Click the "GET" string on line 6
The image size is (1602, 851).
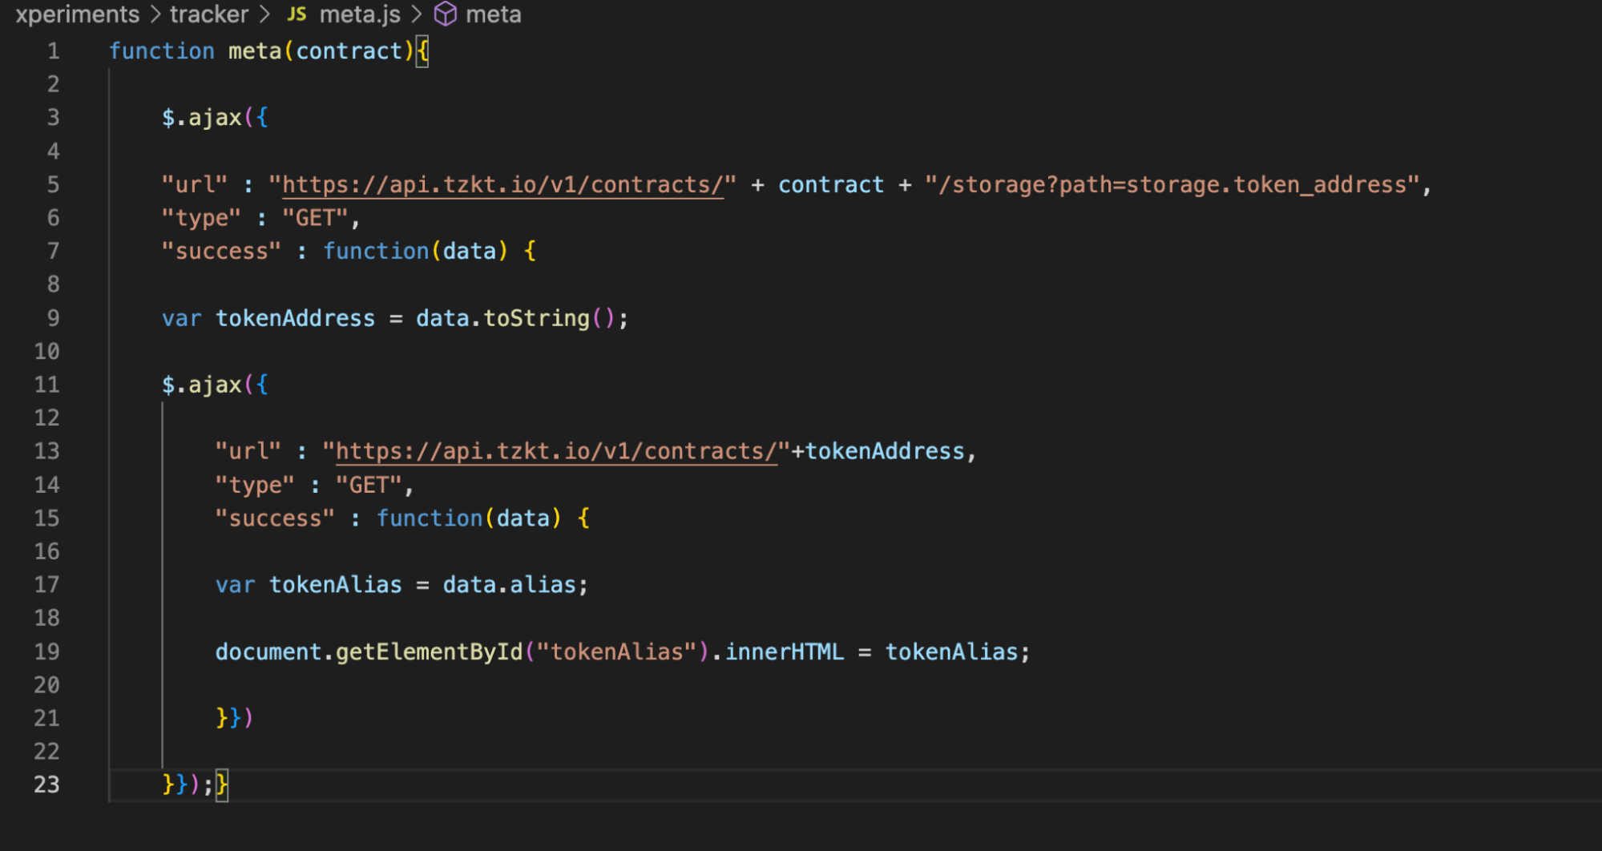[315, 219]
